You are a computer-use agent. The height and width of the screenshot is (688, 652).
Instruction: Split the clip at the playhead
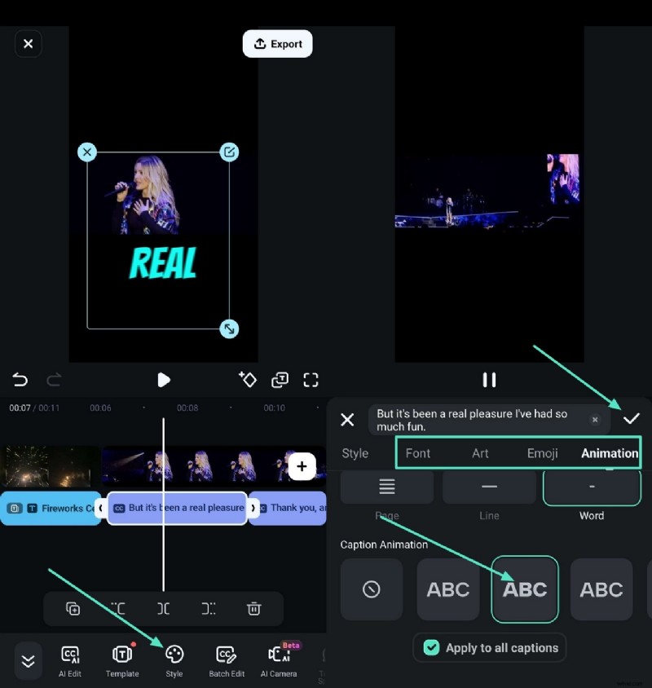(163, 608)
